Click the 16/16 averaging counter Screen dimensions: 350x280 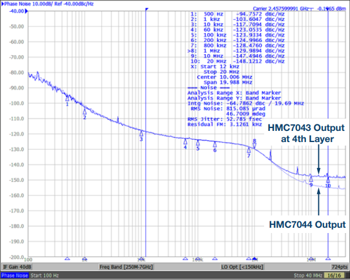pos(334,275)
